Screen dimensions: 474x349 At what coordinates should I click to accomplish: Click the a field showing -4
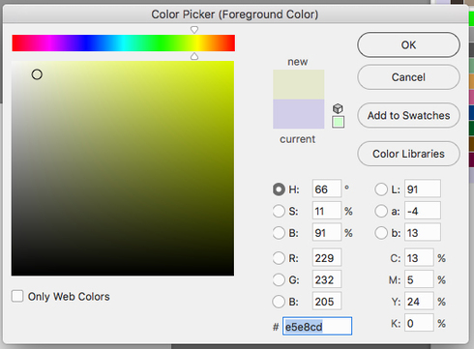(x=423, y=211)
